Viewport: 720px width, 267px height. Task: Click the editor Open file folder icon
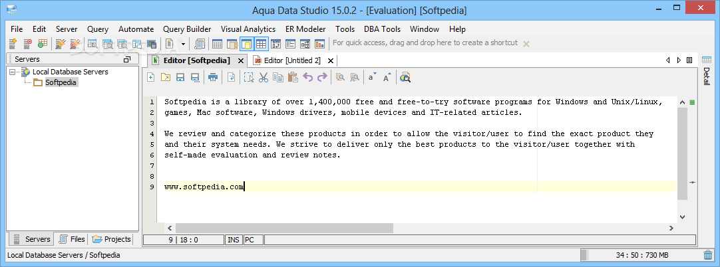(165, 78)
